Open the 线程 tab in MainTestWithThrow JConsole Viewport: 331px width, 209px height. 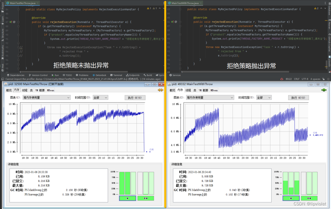[x=188, y=90]
